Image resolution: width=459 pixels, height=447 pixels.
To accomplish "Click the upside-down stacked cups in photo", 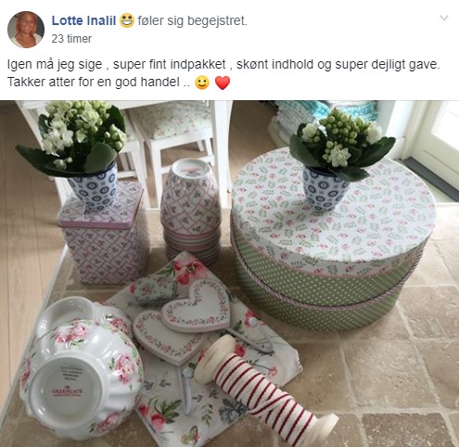I will tap(191, 211).
